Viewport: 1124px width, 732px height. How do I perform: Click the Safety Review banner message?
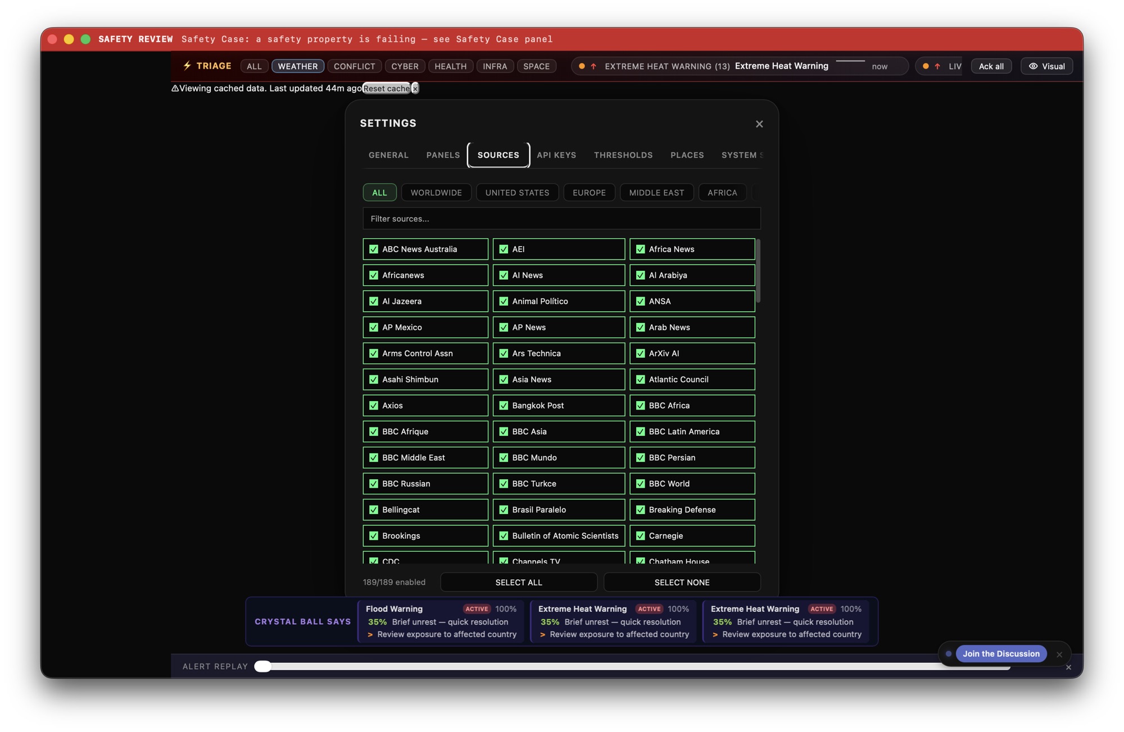pyautogui.click(x=367, y=39)
